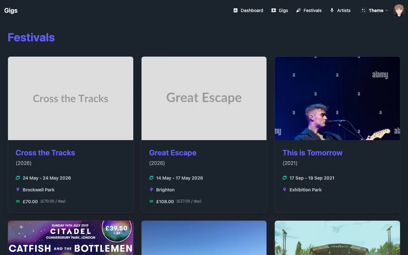Image resolution: width=408 pixels, height=255 pixels.
Task: Expand the Theme chevron arrow
Action: coord(387,11)
